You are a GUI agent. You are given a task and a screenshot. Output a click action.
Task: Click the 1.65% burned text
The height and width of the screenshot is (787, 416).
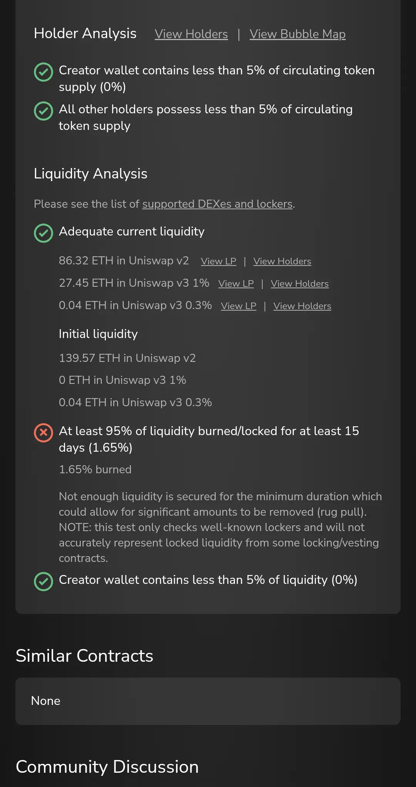point(95,469)
